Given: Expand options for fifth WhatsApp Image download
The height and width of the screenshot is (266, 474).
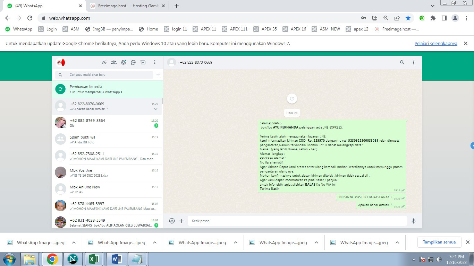Looking at the screenshot, I should click(x=397, y=243).
